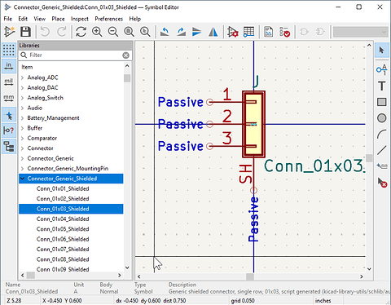This screenshot has height=305, width=391.
Task: Show the datasheet document
Action: pyautogui.click(x=268, y=32)
